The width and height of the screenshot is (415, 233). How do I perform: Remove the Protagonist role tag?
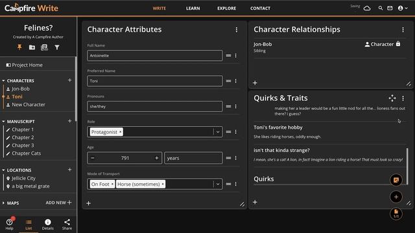(120, 132)
